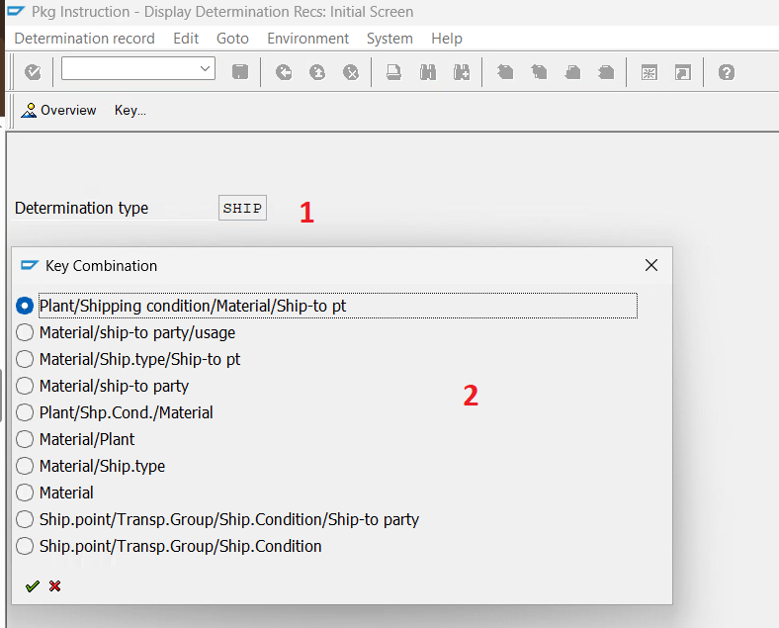This screenshot has width=779, height=628.
Task: Select Plant/Shp.Cond./Material radio button
Action: [x=26, y=412]
